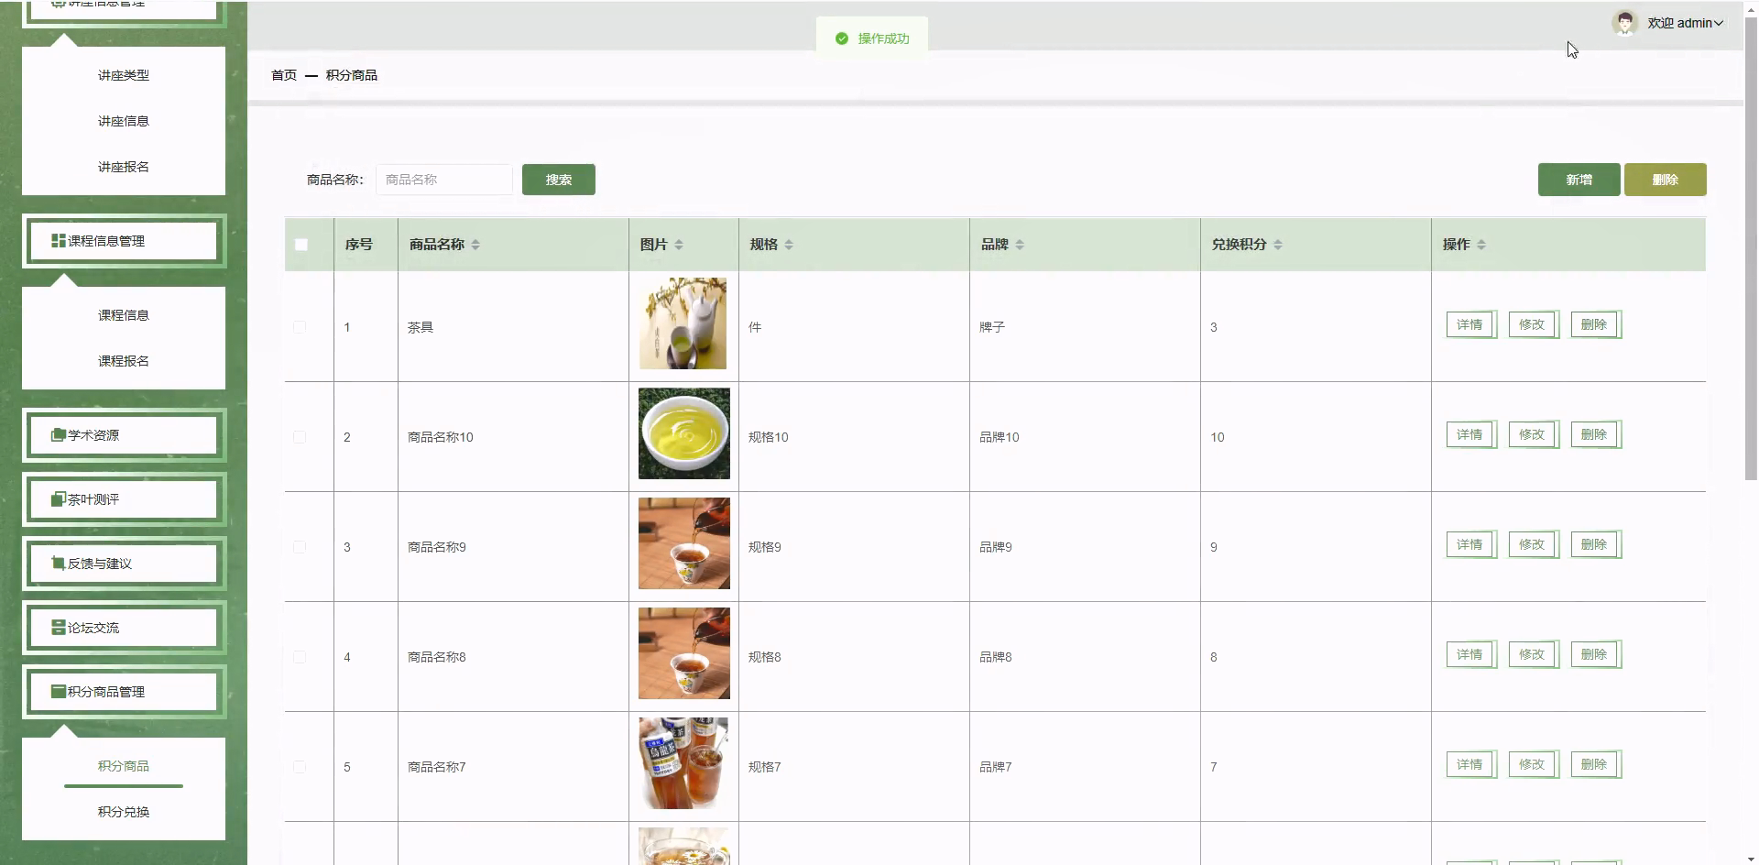Click the green 搜索 button

(x=559, y=180)
